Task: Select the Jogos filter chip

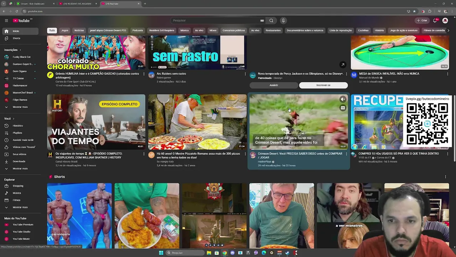Action: point(64,31)
